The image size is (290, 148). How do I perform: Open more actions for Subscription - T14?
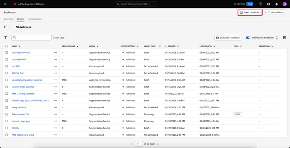pos(56,114)
